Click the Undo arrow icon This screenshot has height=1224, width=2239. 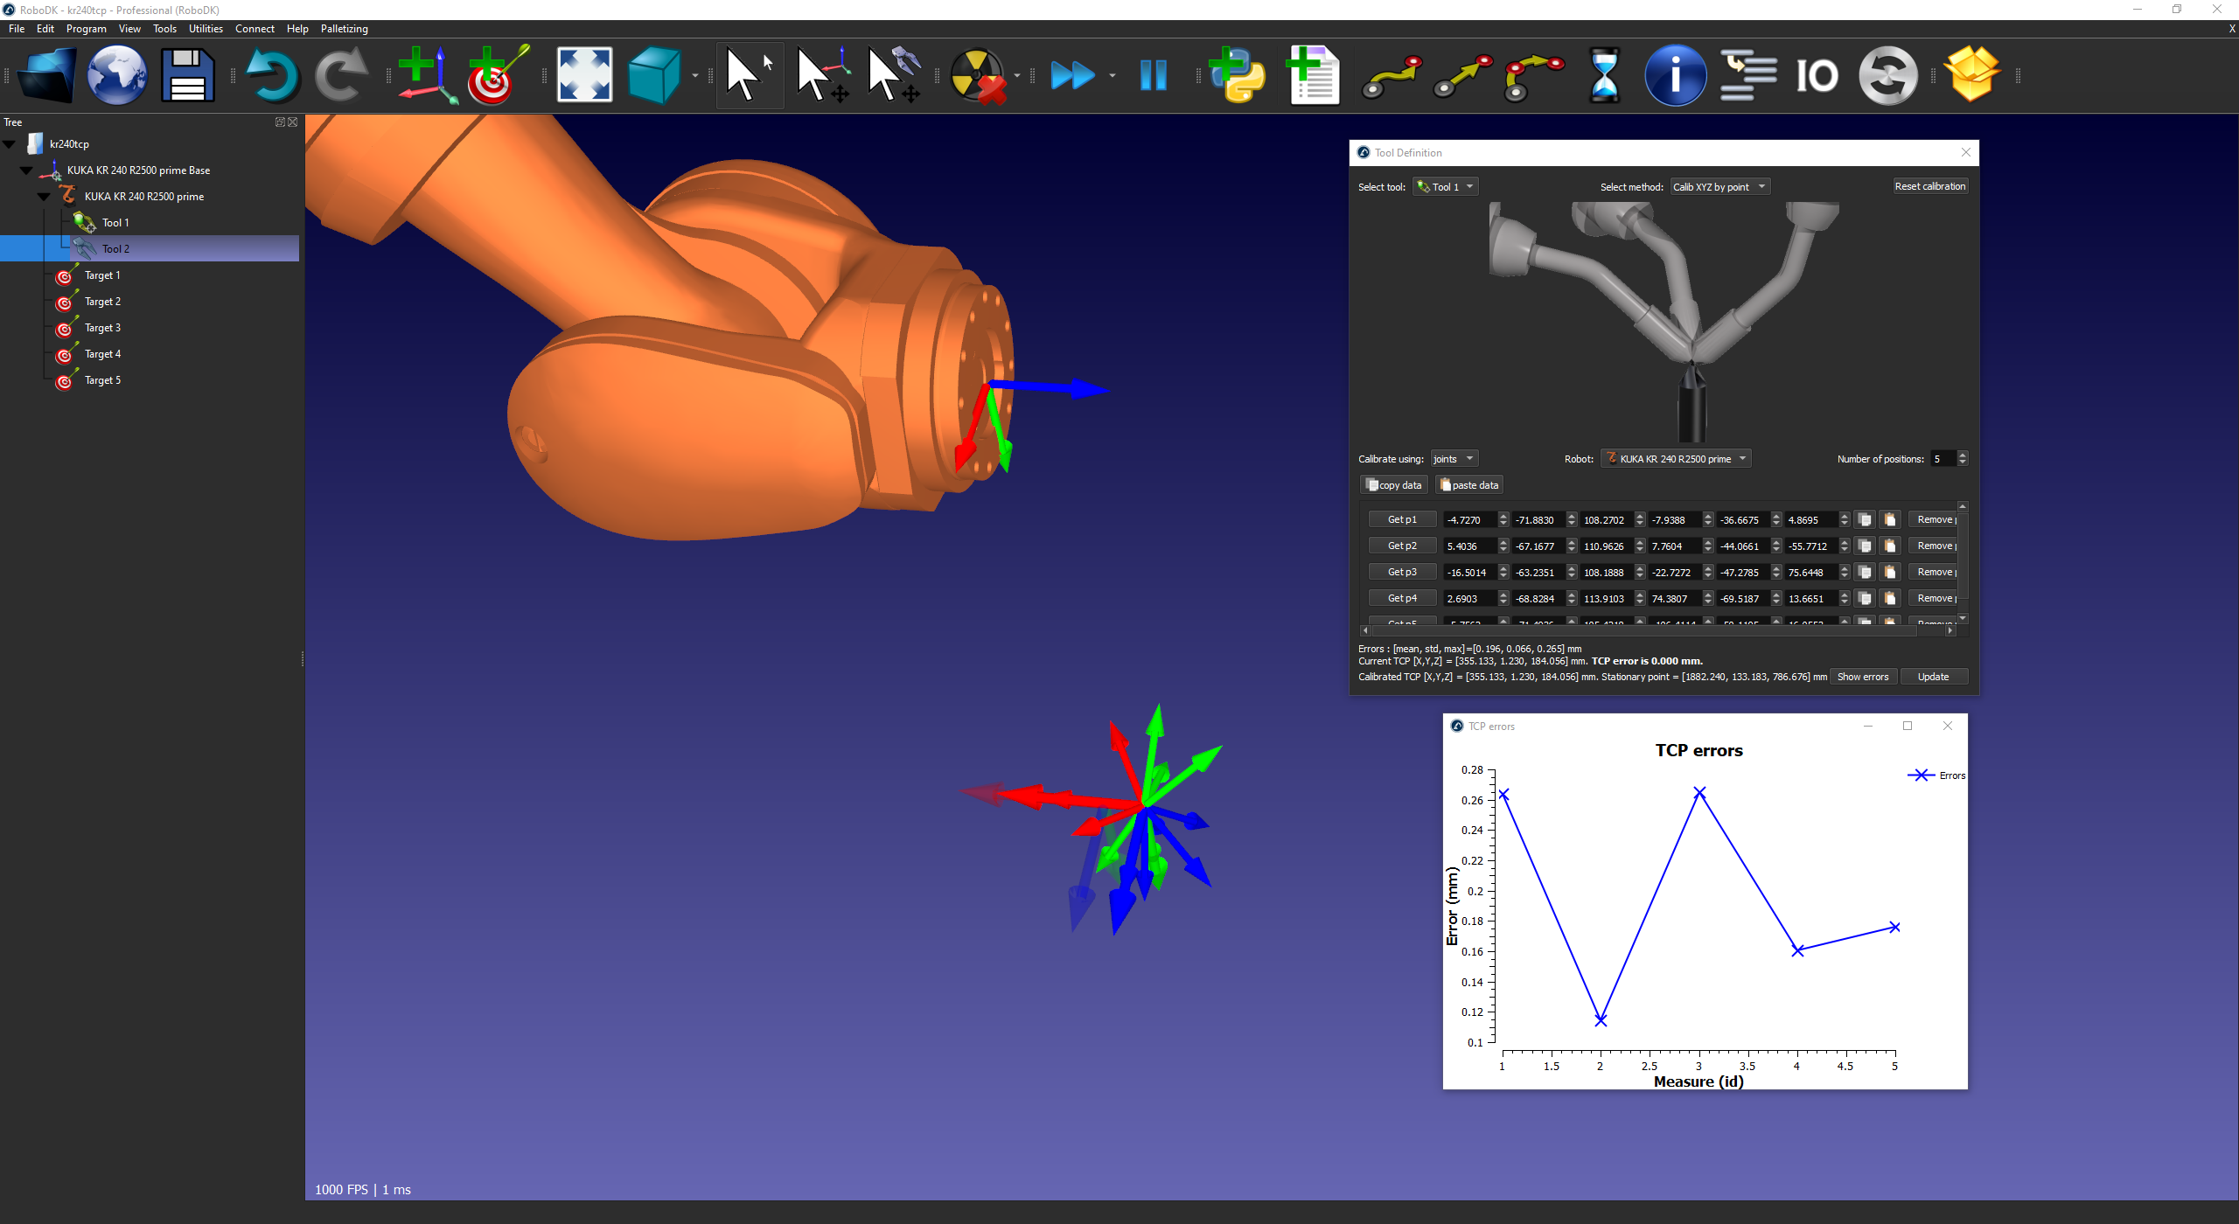click(271, 76)
